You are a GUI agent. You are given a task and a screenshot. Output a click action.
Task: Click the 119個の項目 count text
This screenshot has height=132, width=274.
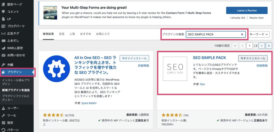(222, 46)
